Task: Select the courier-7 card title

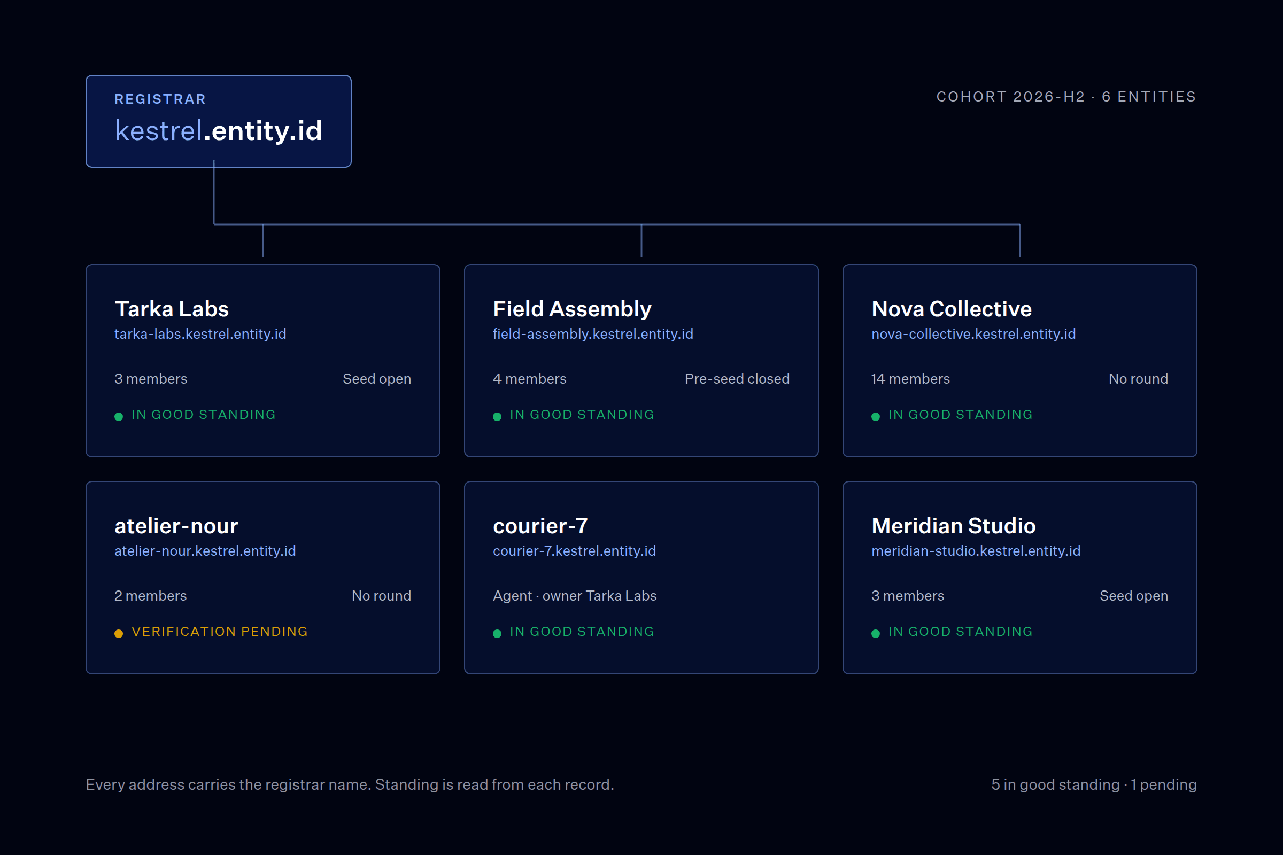Action: (540, 526)
